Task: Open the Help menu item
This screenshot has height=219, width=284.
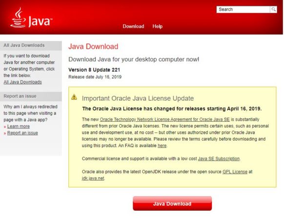Action: pos(158,26)
